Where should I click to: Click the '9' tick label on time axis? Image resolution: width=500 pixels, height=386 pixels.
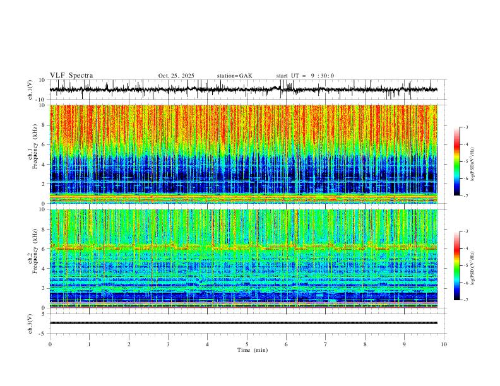[404, 344]
